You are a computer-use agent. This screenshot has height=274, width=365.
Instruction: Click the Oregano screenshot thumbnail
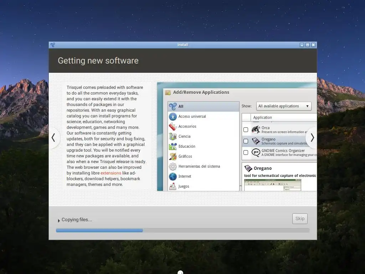273,185
